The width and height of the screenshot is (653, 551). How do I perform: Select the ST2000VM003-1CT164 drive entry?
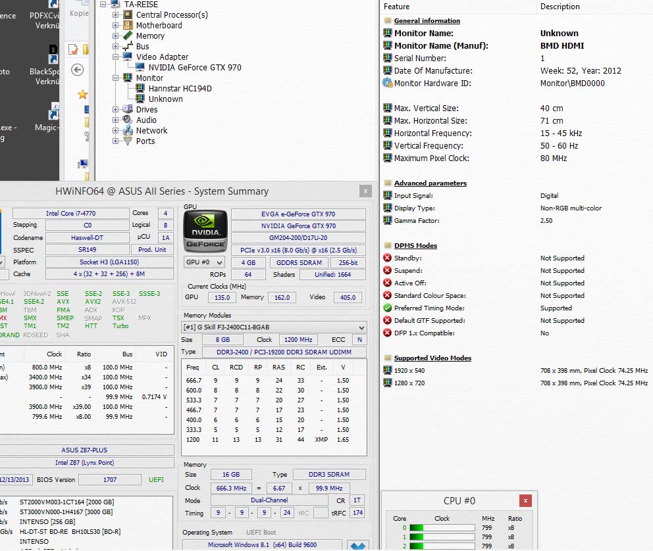(x=66, y=502)
